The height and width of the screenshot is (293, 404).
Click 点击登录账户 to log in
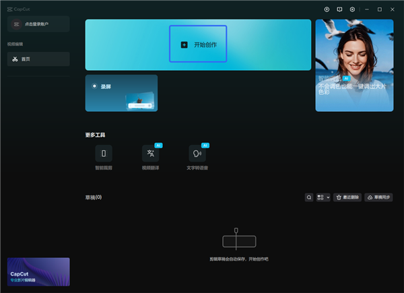tap(38, 24)
